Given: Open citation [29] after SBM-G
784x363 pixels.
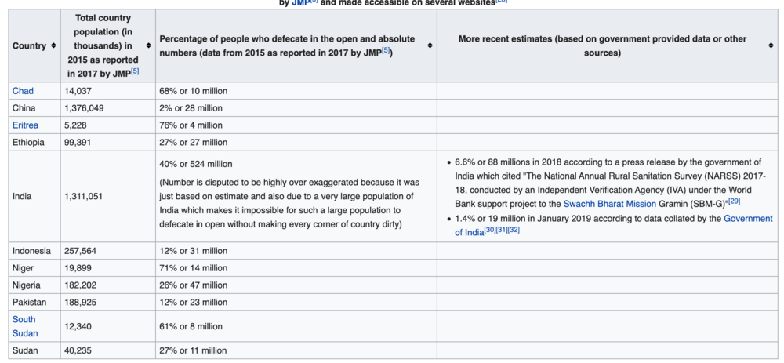Looking at the screenshot, I should 734,201.
